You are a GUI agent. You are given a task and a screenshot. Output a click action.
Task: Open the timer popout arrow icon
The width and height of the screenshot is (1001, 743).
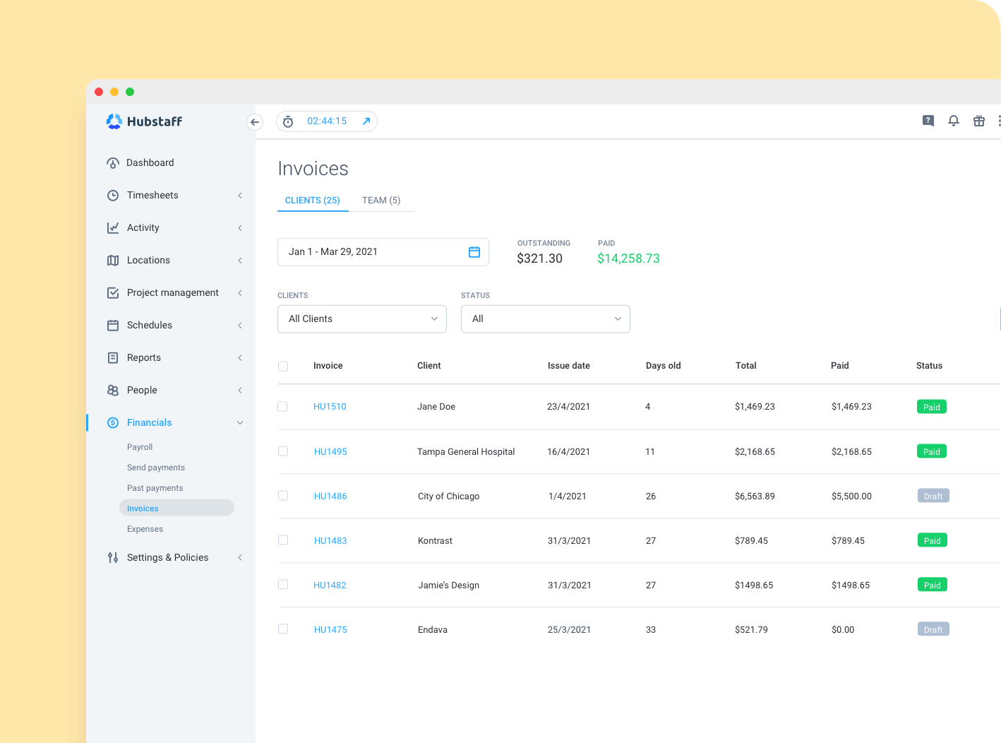tap(366, 121)
